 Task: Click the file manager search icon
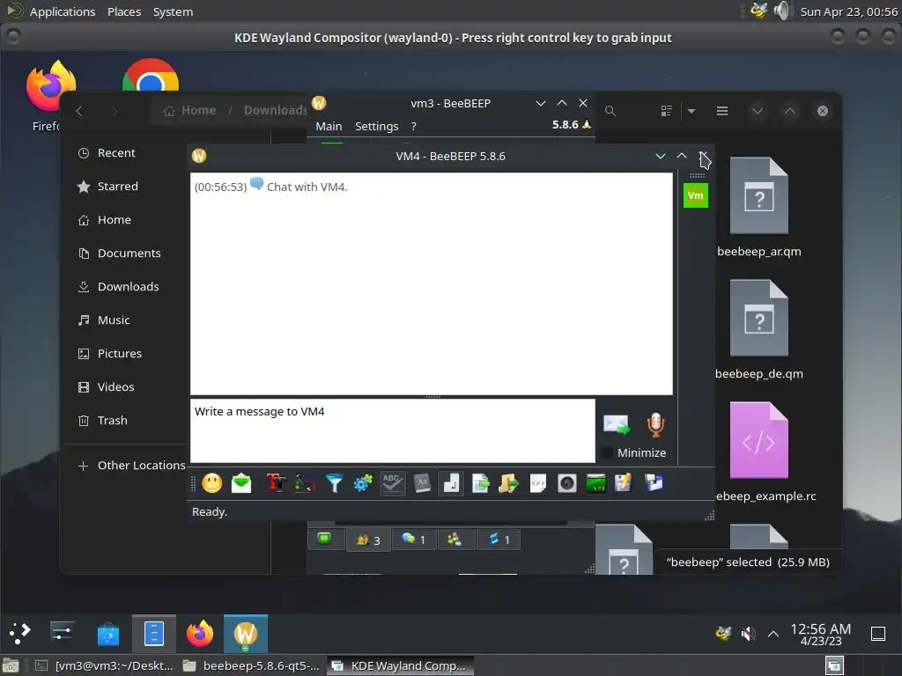(x=610, y=111)
